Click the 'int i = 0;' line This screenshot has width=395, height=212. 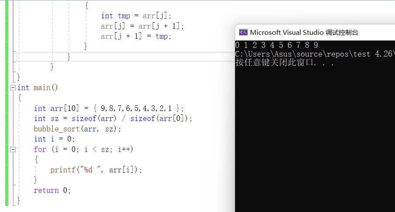(55, 139)
